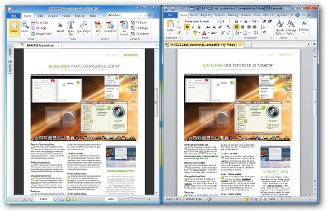The height and width of the screenshot is (212, 327).
Task: Toggle justify alignment in Word
Action: (255, 27)
